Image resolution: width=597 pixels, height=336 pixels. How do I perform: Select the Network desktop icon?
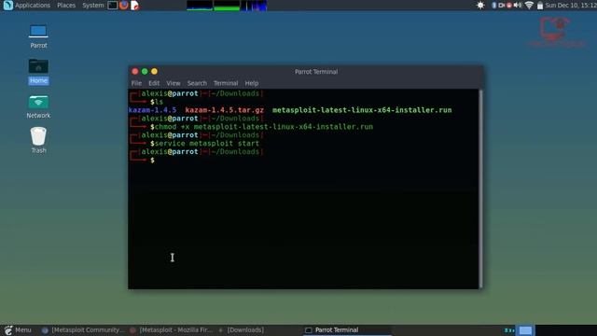(x=38, y=106)
